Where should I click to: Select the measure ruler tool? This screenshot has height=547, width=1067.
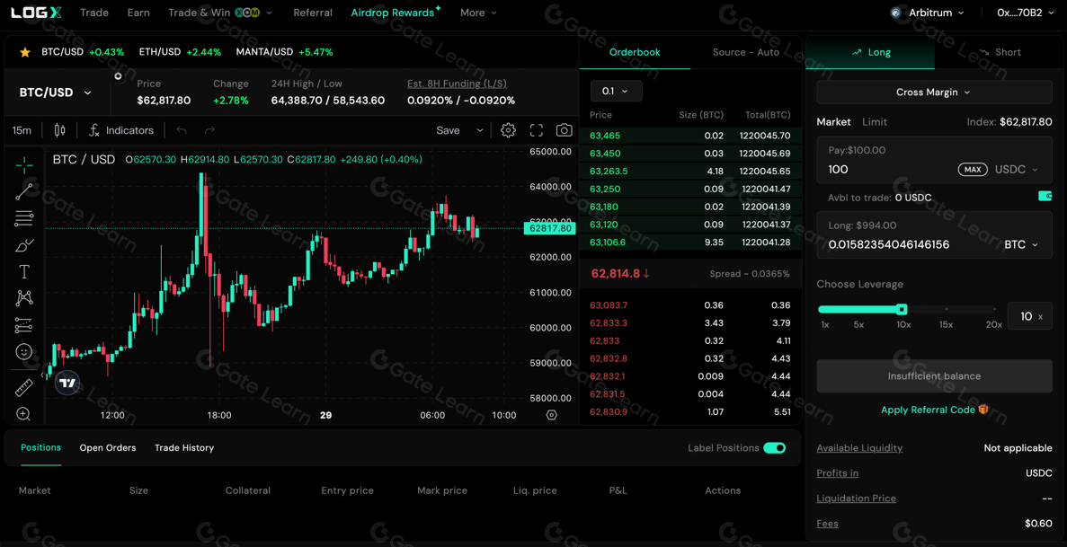point(22,388)
